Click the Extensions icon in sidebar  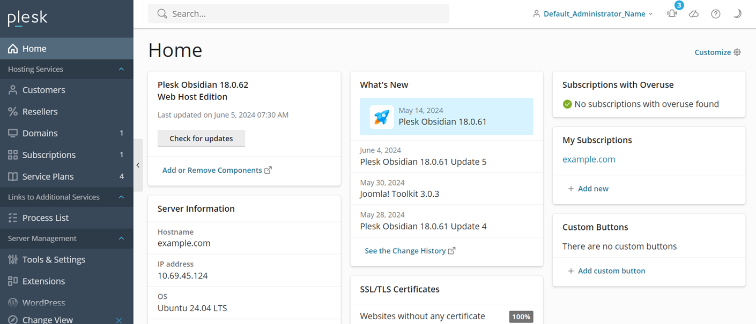[x=13, y=281]
